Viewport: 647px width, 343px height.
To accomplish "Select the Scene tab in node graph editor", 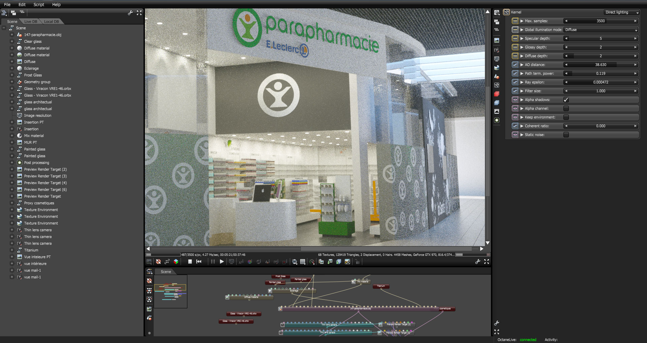I will pyautogui.click(x=165, y=272).
